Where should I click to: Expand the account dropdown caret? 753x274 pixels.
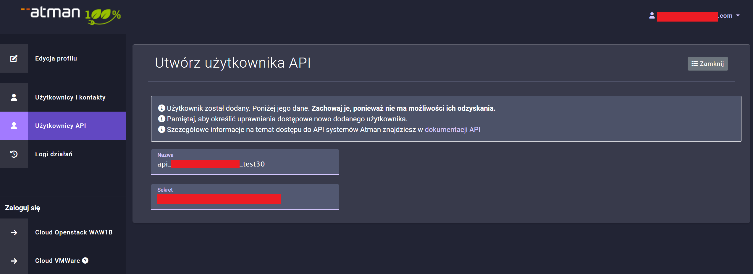tap(738, 16)
